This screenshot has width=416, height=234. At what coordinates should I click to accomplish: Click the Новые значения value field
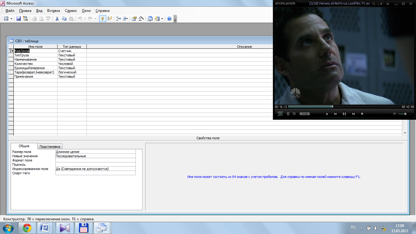95,156
